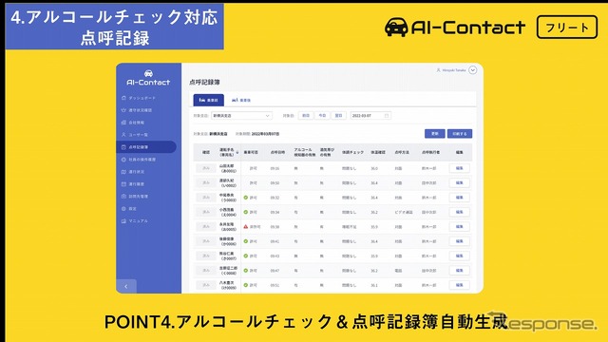Click 済み confirmation in the 09:38 row
Viewport: 608px width, 342px height.
coord(206,226)
